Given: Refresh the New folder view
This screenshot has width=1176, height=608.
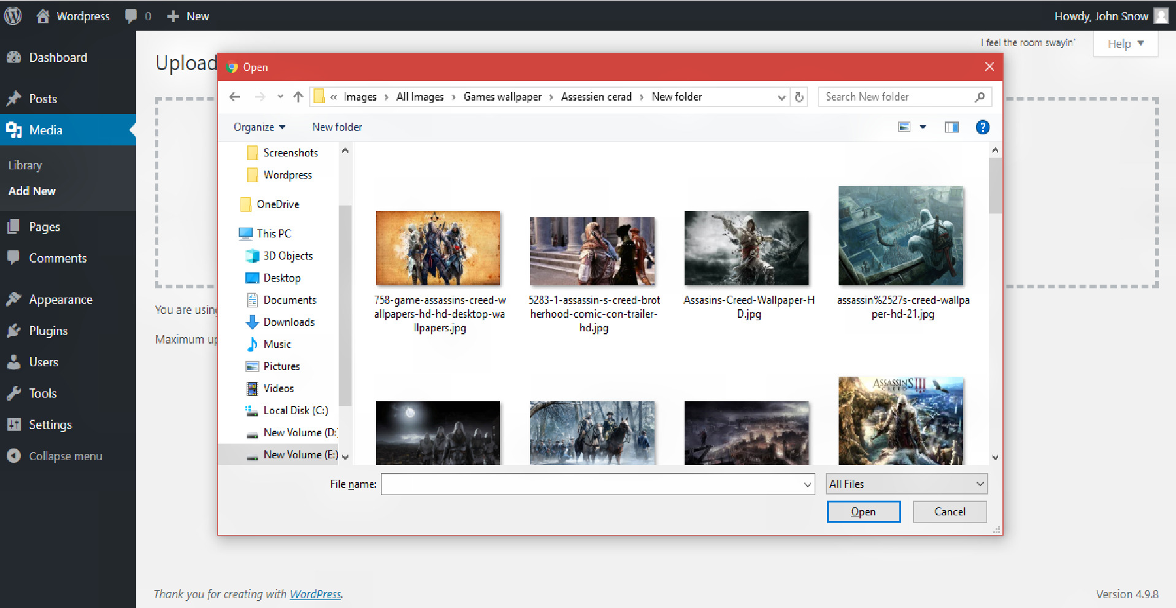Looking at the screenshot, I should (x=799, y=97).
